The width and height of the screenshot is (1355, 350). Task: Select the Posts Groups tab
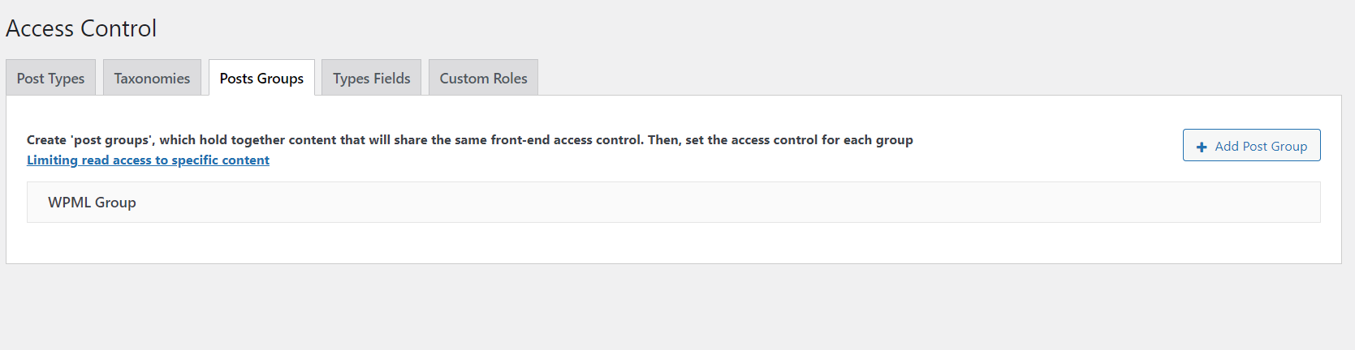point(261,79)
